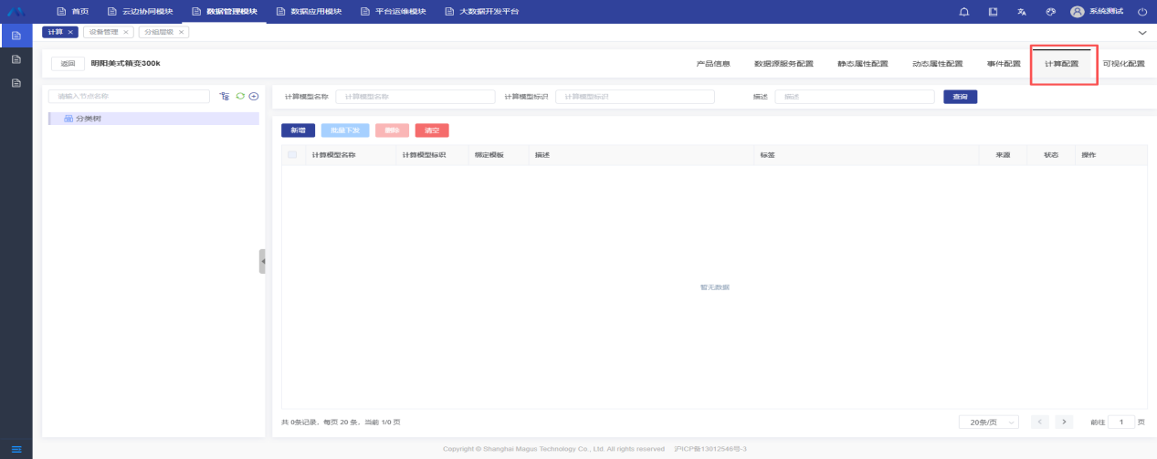This screenshot has width=1157, height=459.
Task: Click the green refresh tree icon
Action: 240,96
